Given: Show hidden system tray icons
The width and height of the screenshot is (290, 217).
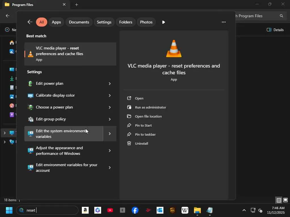Looking at the screenshot, I should point(244,210).
